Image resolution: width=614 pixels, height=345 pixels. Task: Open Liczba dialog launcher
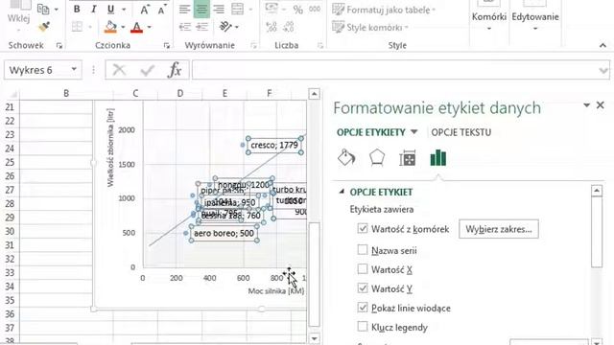pyautogui.click(x=320, y=46)
